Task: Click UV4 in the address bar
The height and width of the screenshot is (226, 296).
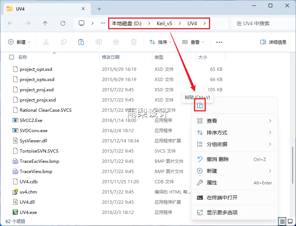Action: [192, 23]
